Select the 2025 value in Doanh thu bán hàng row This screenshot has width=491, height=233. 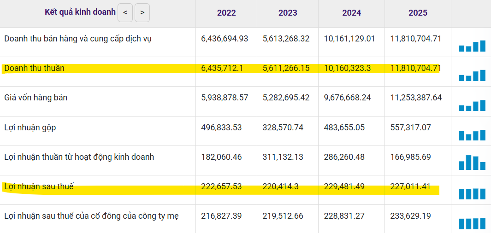[x=416, y=39]
